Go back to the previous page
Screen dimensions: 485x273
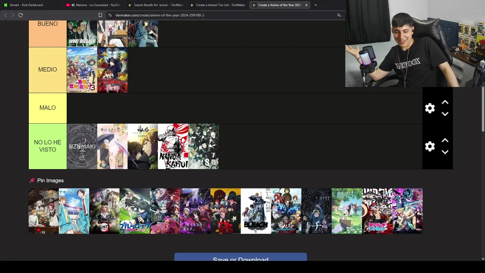[x=5, y=15]
